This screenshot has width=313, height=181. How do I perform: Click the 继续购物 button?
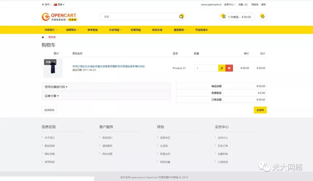click(x=49, y=110)
